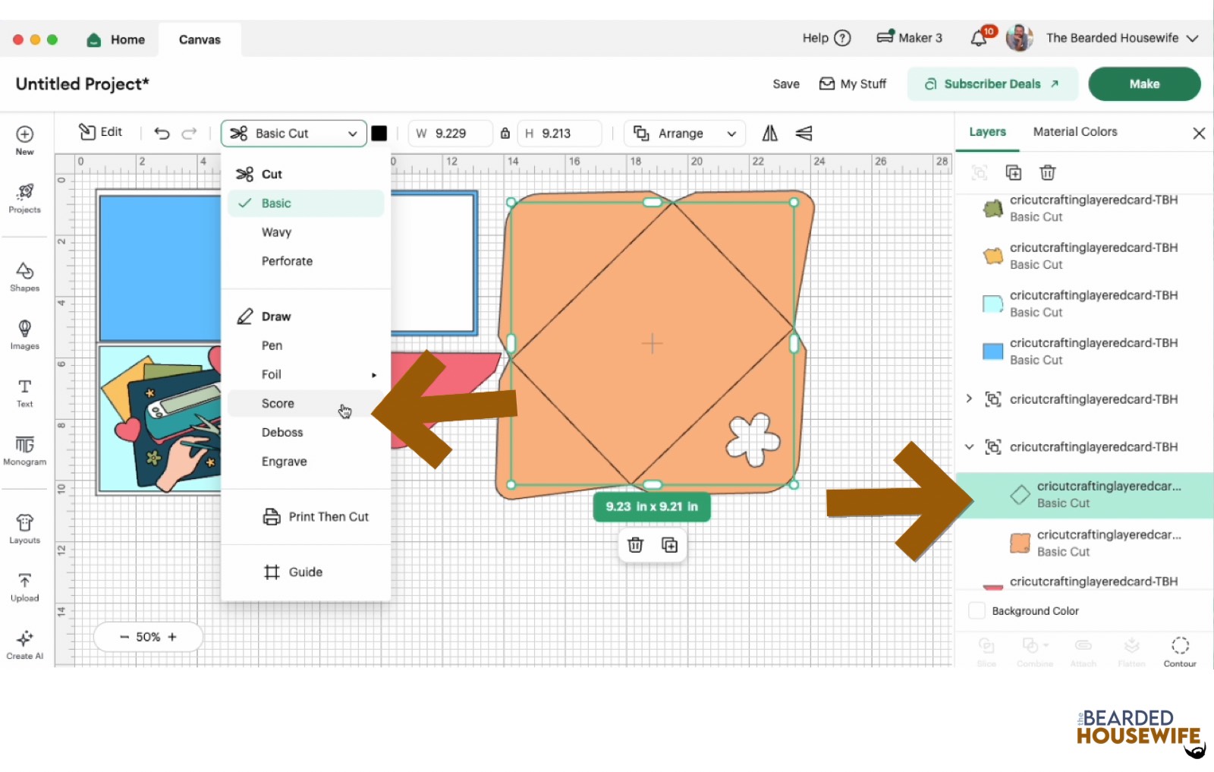Click the undo arrow
Image resolution: width=1214 pixels, height=772 pixels.
click(162, 134)
